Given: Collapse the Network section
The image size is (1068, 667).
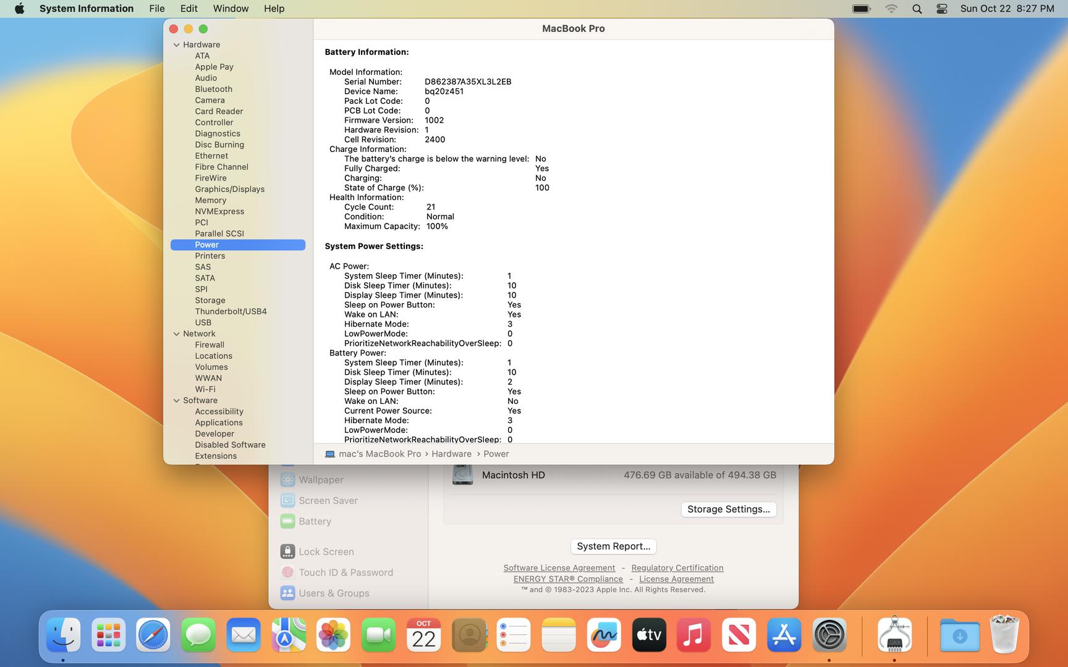Looking at the screenshot, I should click(x=177, y=333).
